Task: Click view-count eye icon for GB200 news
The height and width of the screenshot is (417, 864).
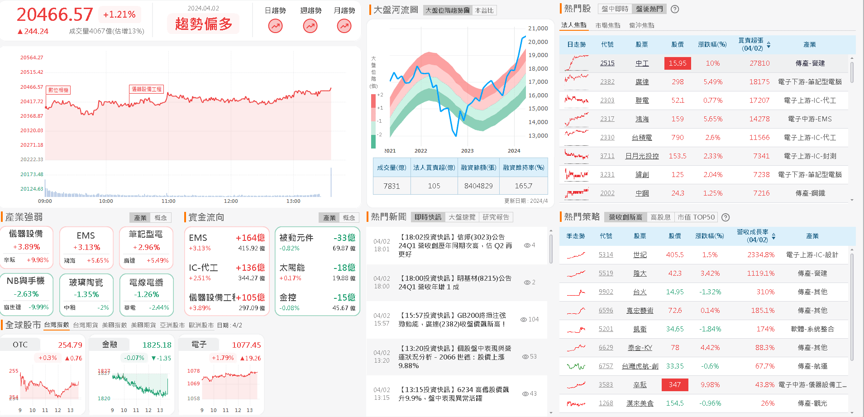Action: [524, 320]
